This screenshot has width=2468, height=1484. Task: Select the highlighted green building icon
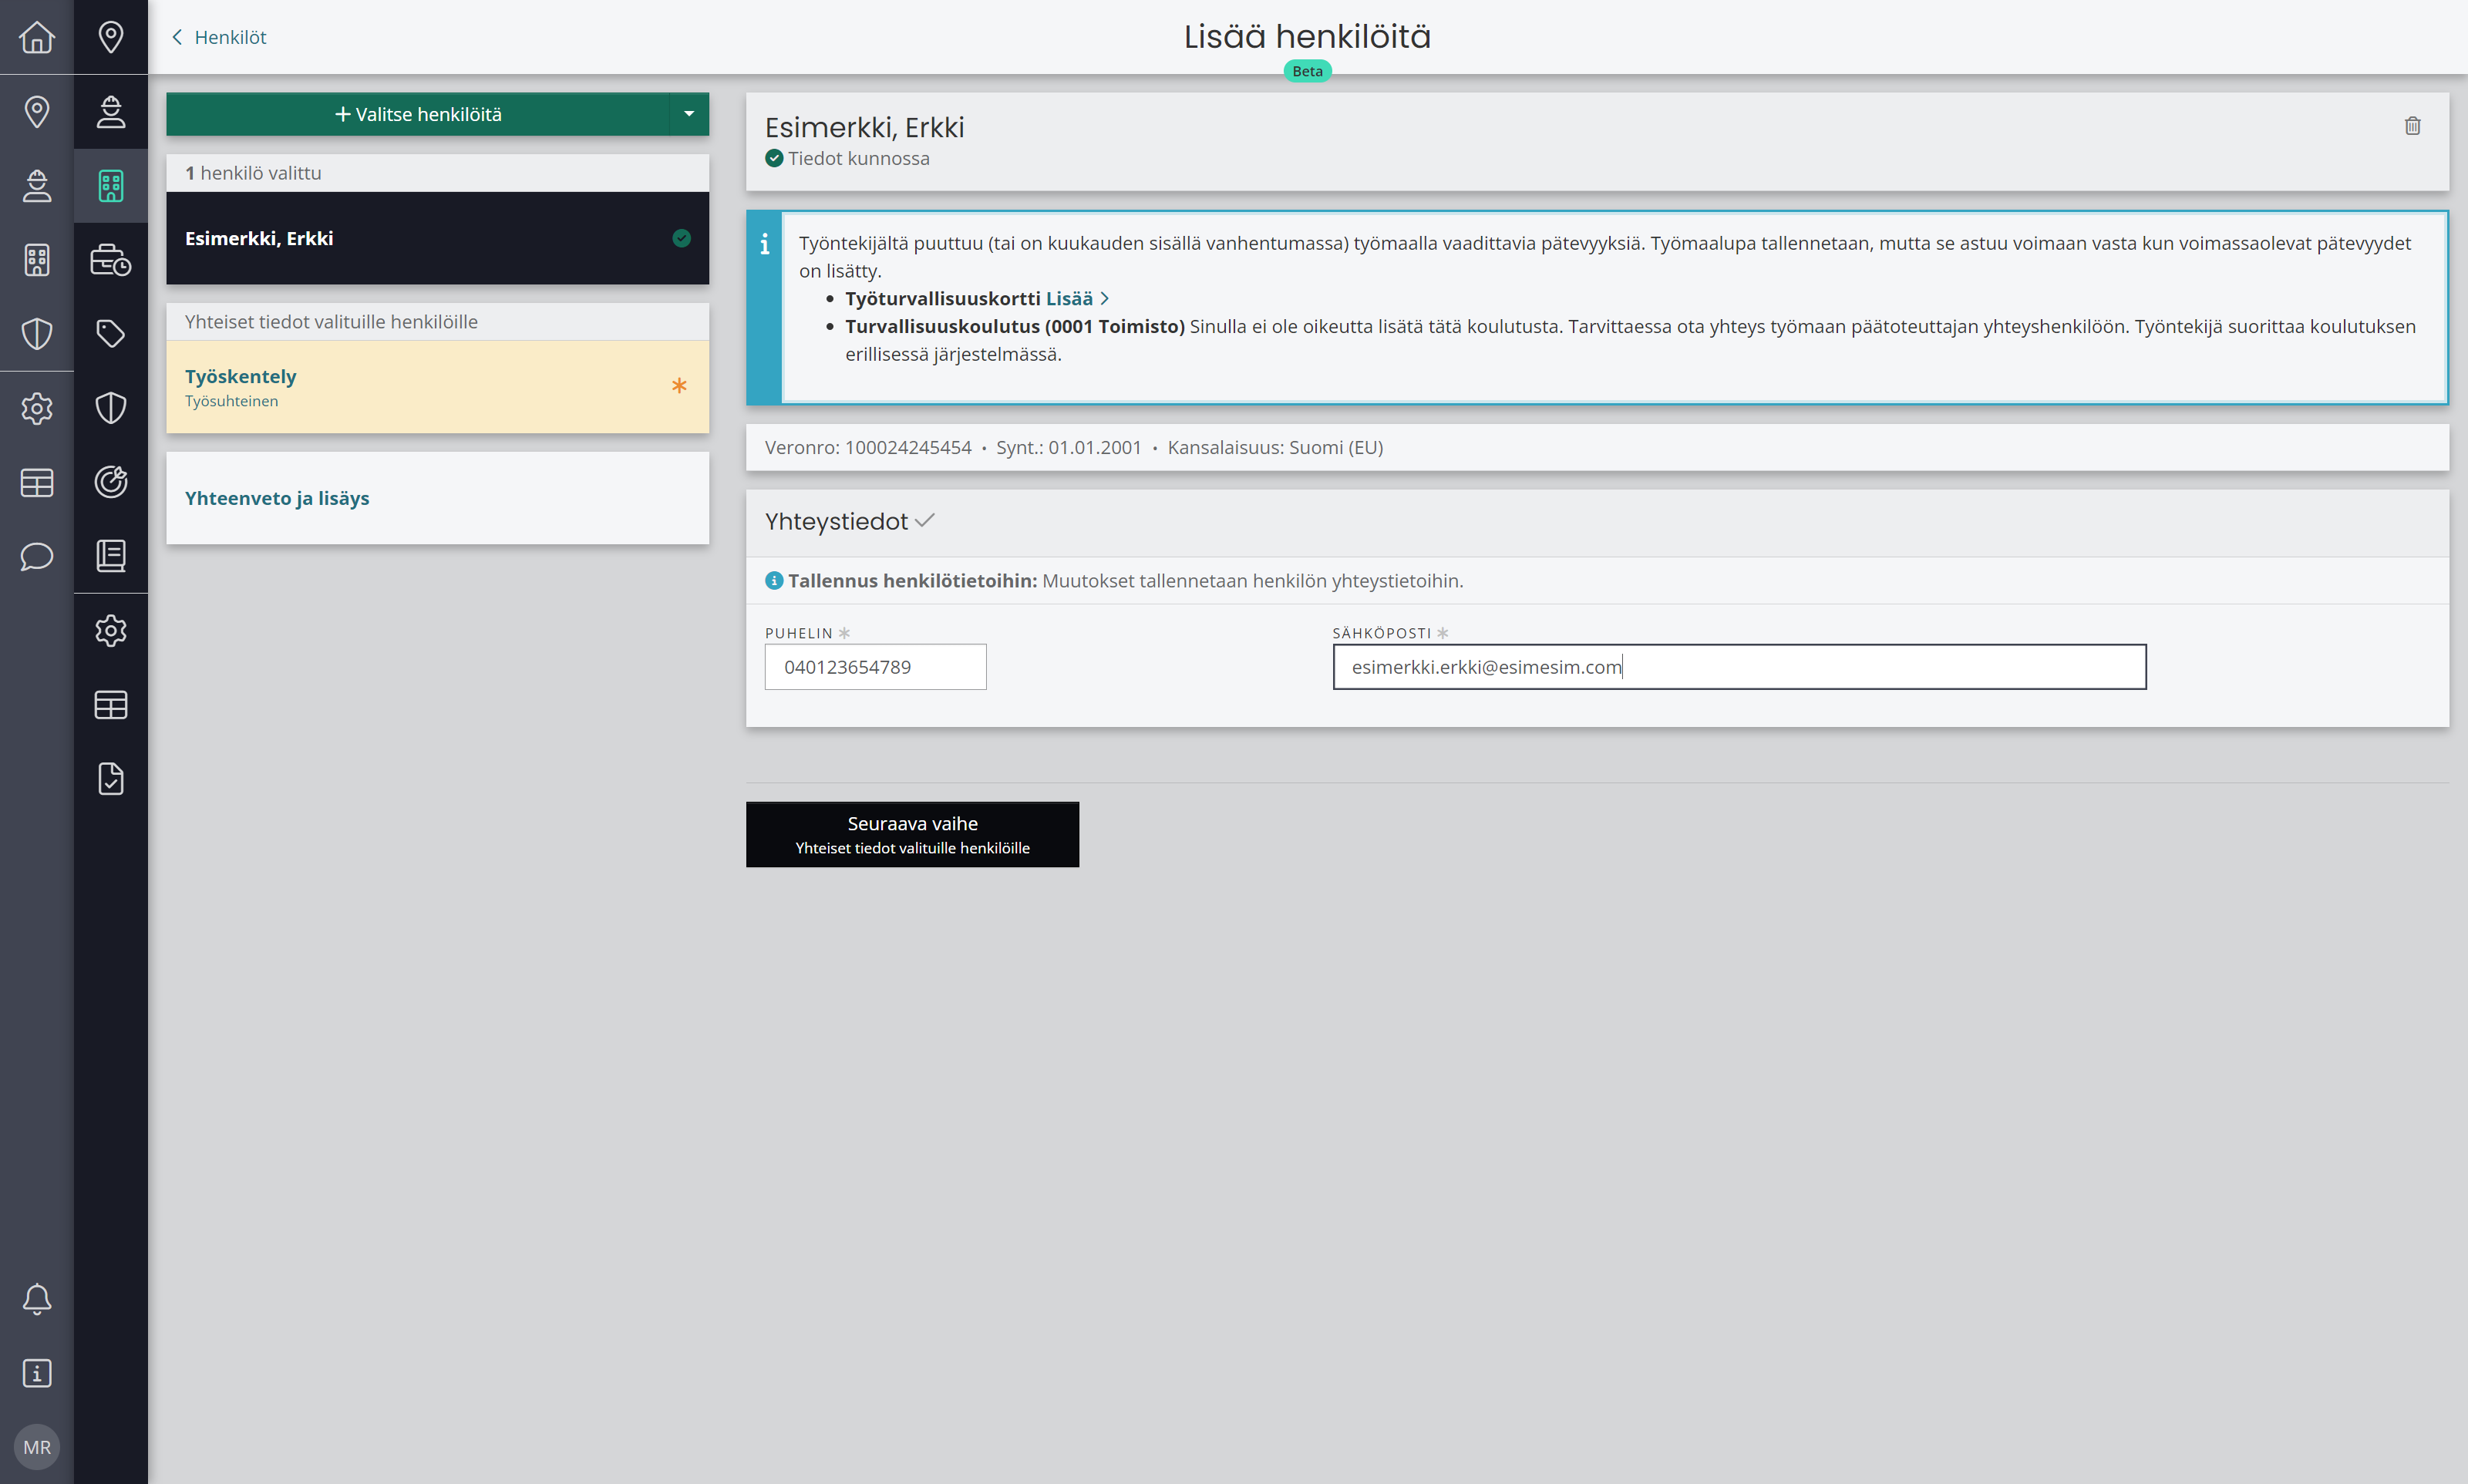(111, 185)
